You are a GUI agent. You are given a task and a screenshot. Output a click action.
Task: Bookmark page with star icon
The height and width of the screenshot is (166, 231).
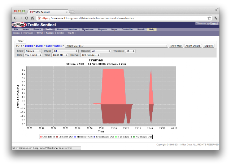pos(209,18)
